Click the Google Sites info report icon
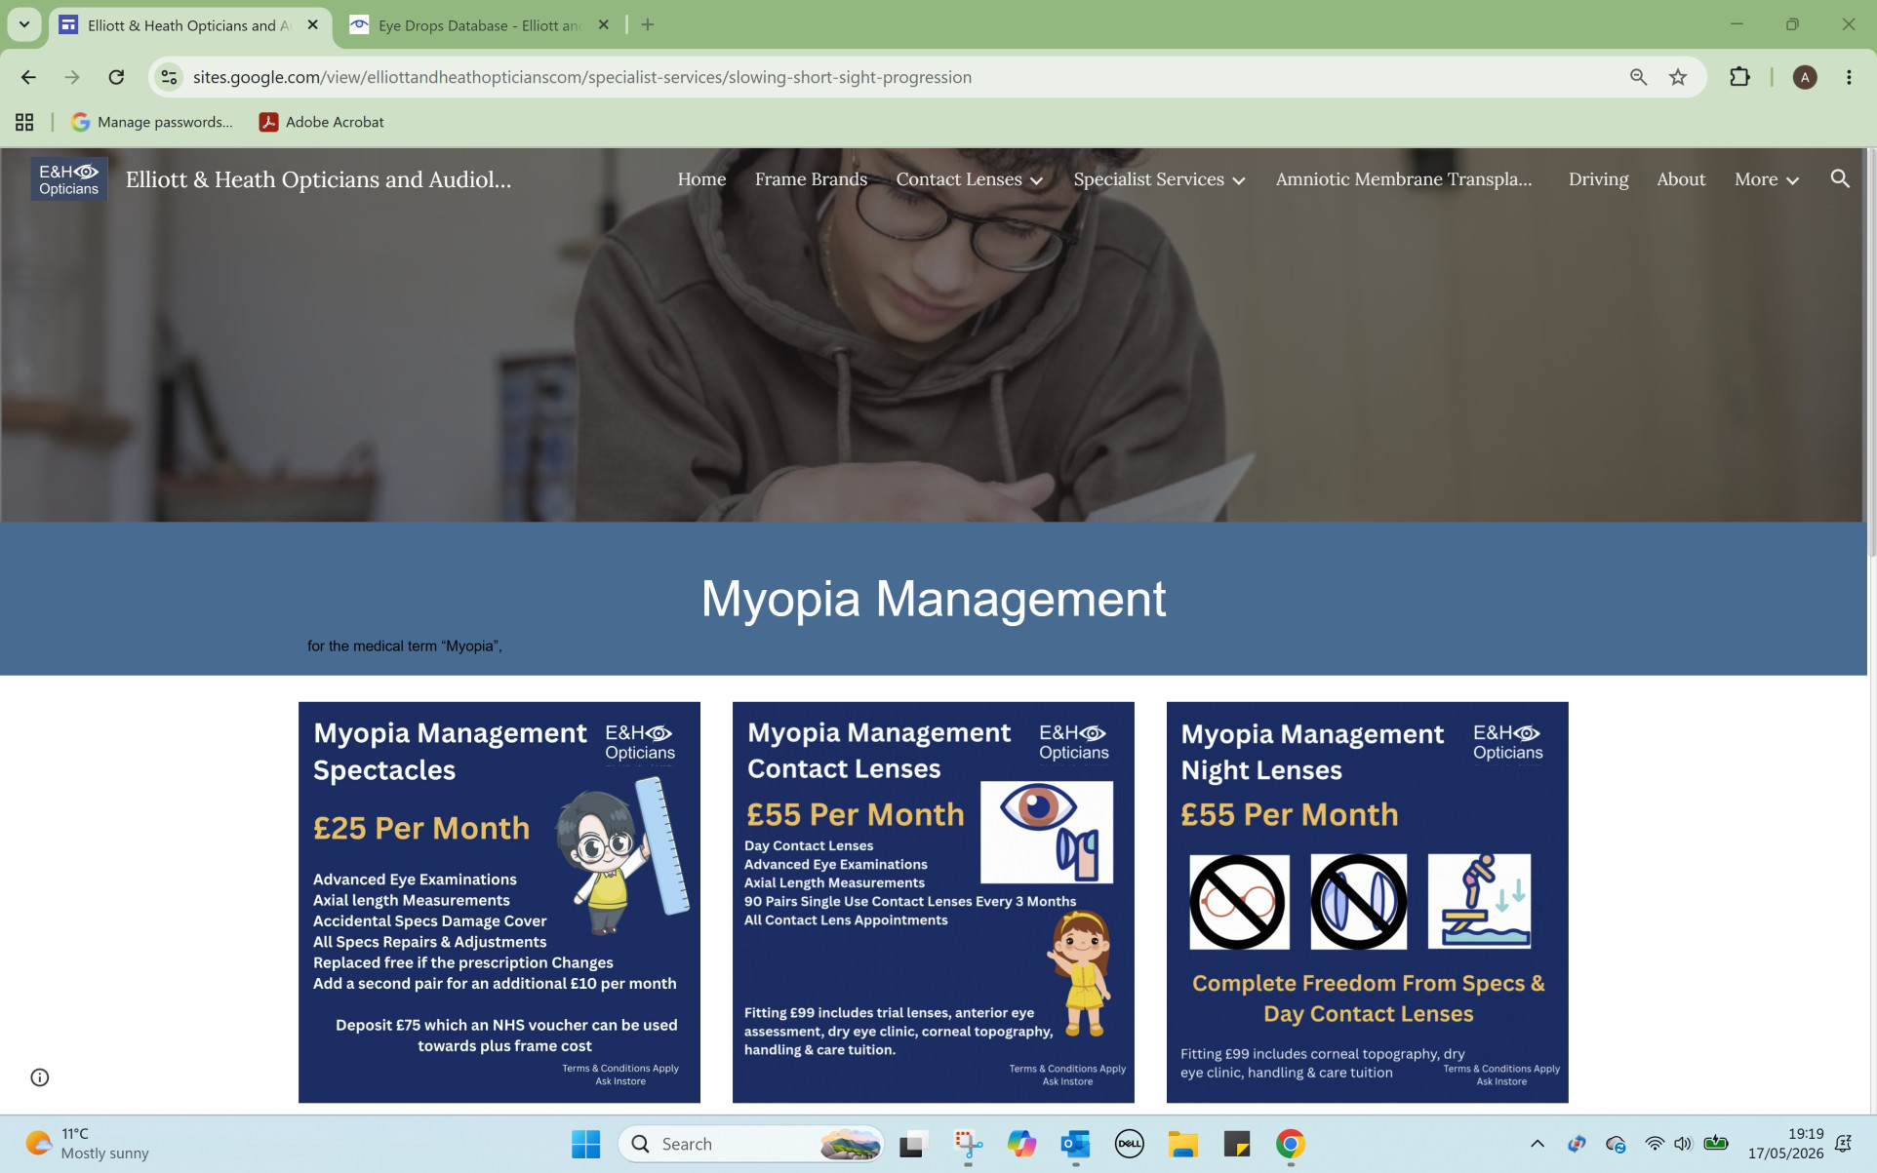 pyautogui.click(x=40, y=1077)
